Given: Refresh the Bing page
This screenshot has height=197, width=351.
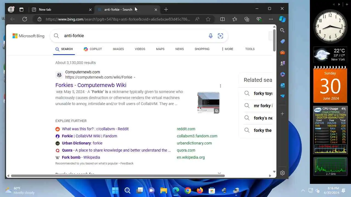Looking at the screenshot, I should click(25, 19).
